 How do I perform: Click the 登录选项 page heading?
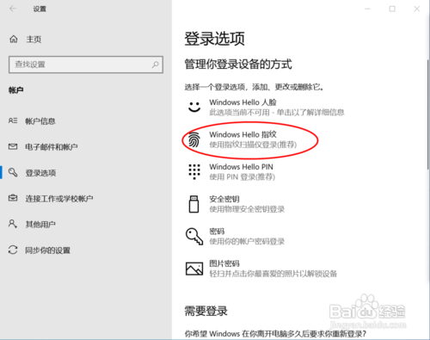coord(214,39)
